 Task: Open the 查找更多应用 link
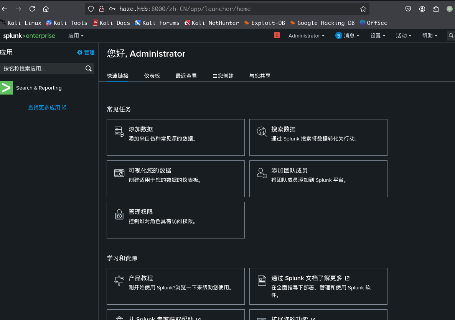point(47,108)
